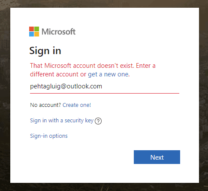Click the Microsoft wordmark text
Viewport: 208px width, 191px height.
(x=58, y=31)
